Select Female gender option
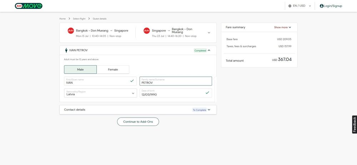357x165 pixels. pos(113,69)
